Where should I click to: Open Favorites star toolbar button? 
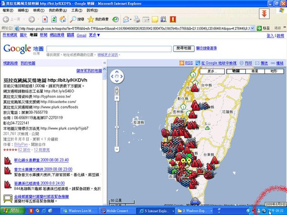[x=98, y=19]
